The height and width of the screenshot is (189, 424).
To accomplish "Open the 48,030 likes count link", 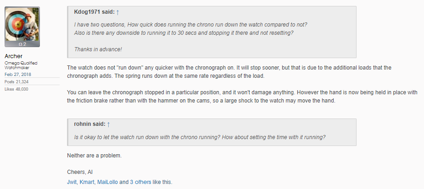I will pyautogui.click(x=21, y=89).
